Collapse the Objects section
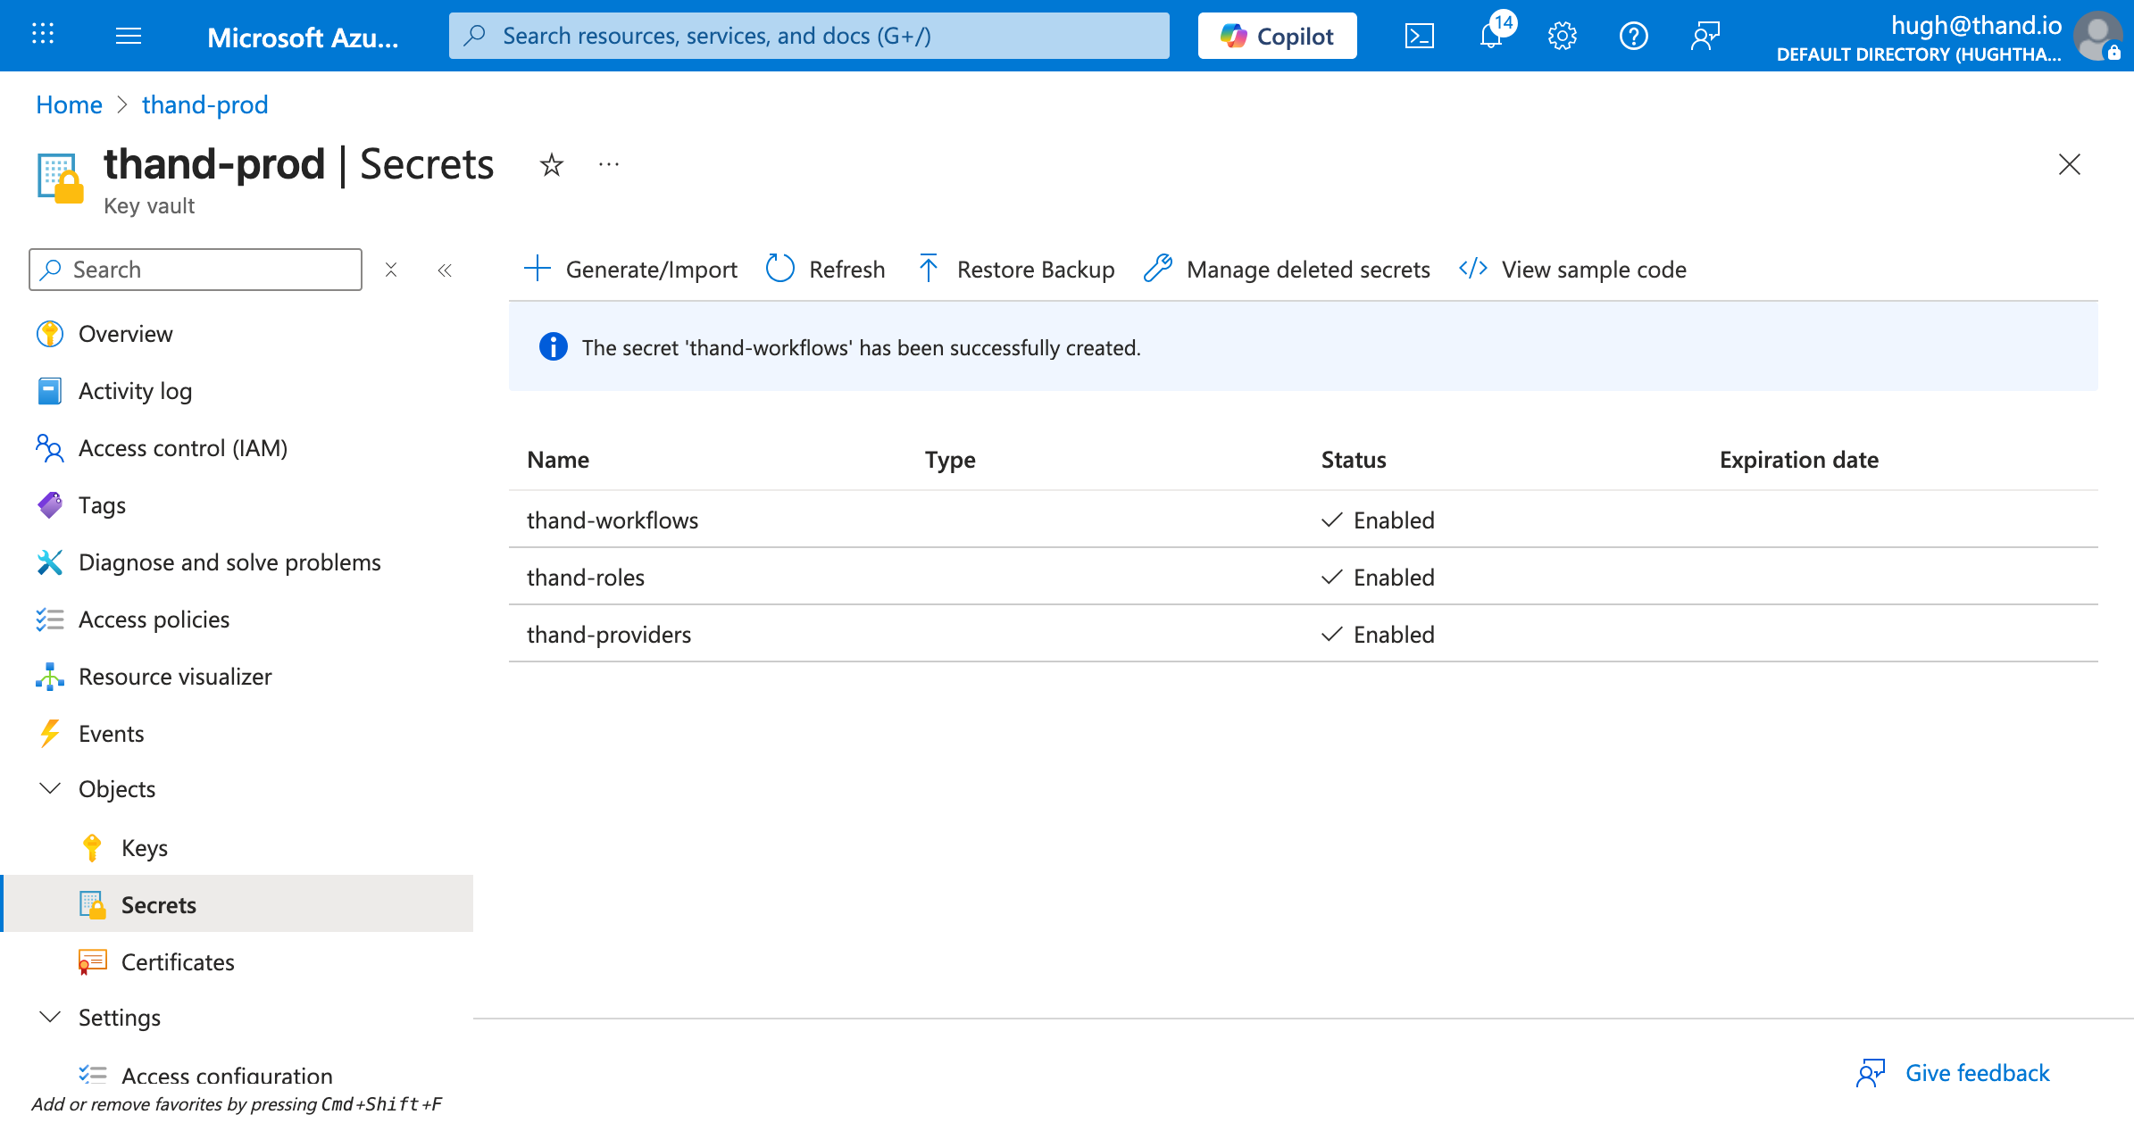This screenshot has height=1123, width=2134. (x=49, y=788)
